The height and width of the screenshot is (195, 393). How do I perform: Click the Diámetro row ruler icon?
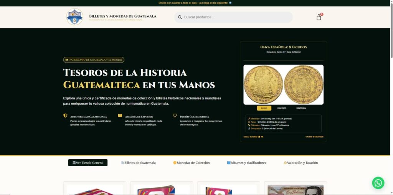pos(249,125)
